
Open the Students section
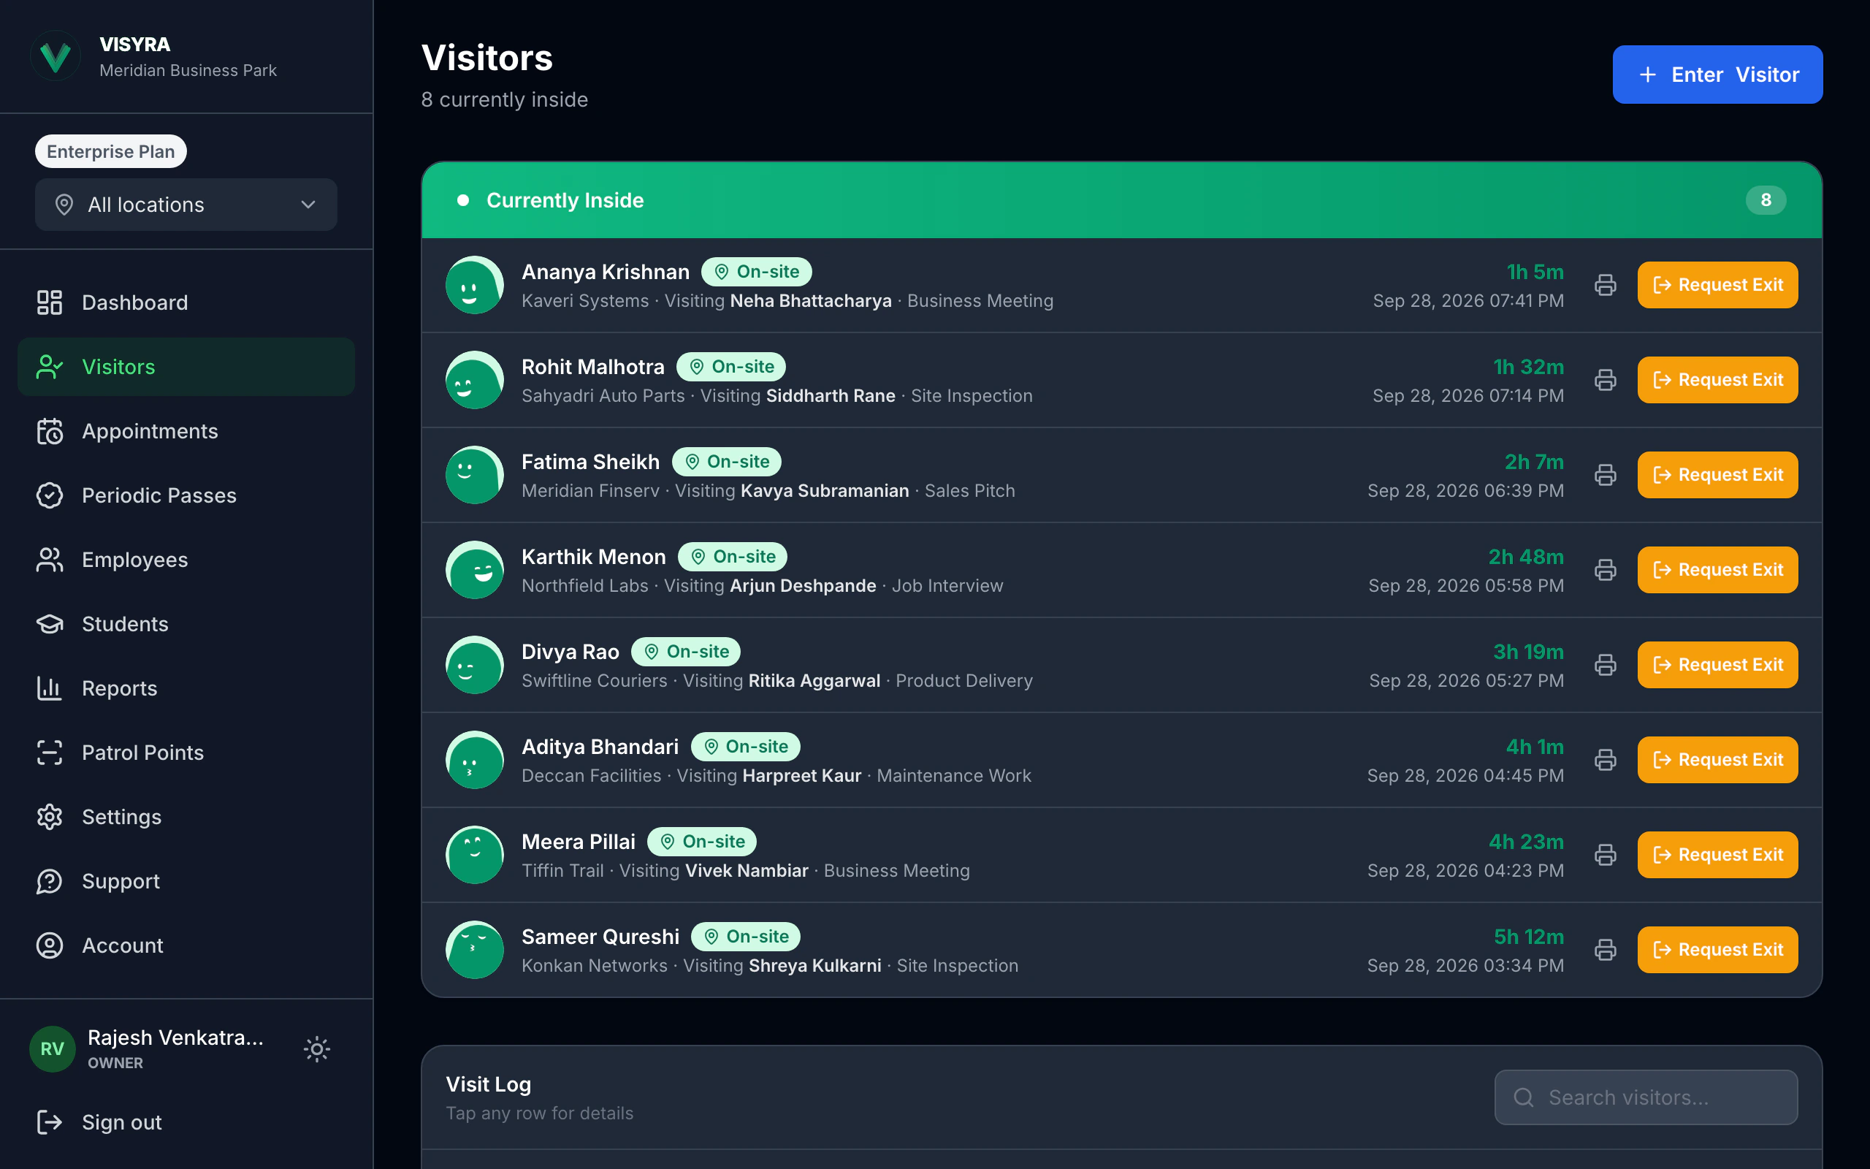click(186, 624)
